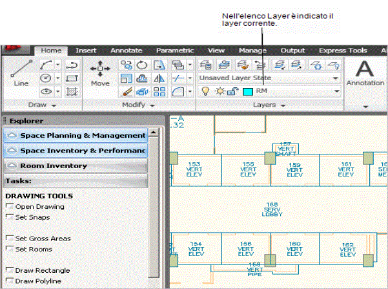Image resolution: width=388 pixels, height=289 pixels.
Task: Click the Erase tool icon
Action: point(126,92)
